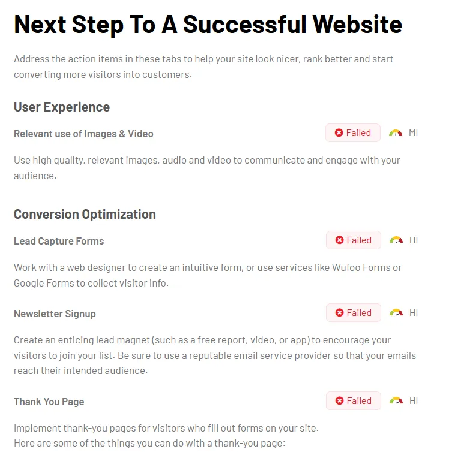Click the gauge icon in Thank You Page row
This screenshot has width=452, height=452.
pyautogui.click(x=396, y=400)
